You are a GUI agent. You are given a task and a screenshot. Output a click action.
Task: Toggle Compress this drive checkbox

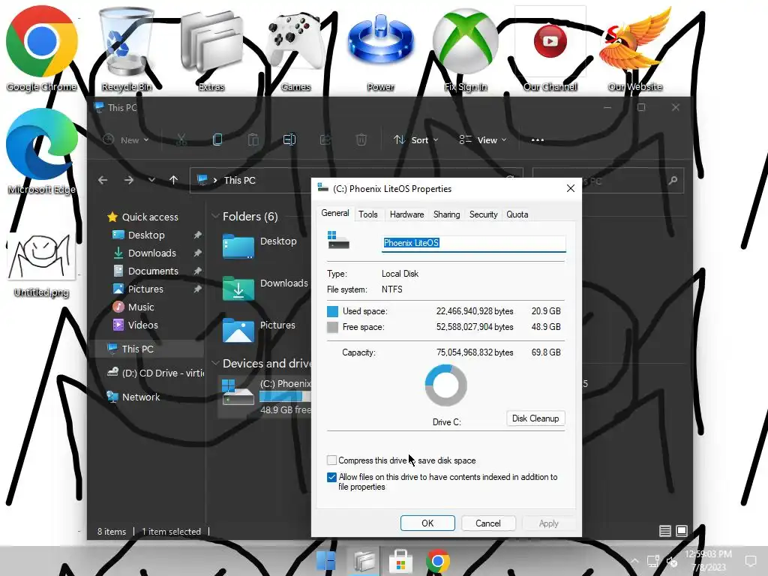point(331,460)
